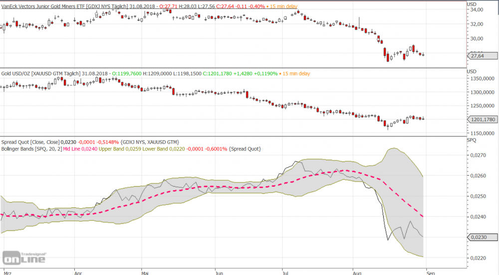Click the 32,00 price axis value
This screenshot has width=499, height=275.
(477, 24)
